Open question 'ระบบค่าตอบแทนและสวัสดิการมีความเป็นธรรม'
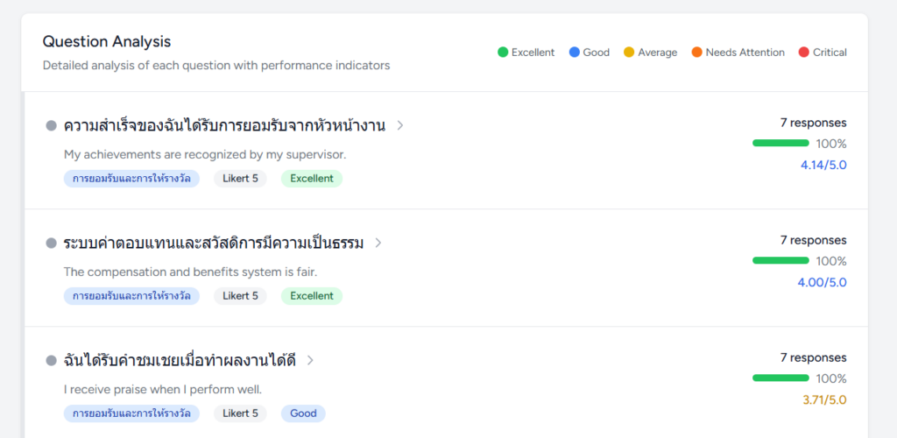 click(x=214, y=243)
